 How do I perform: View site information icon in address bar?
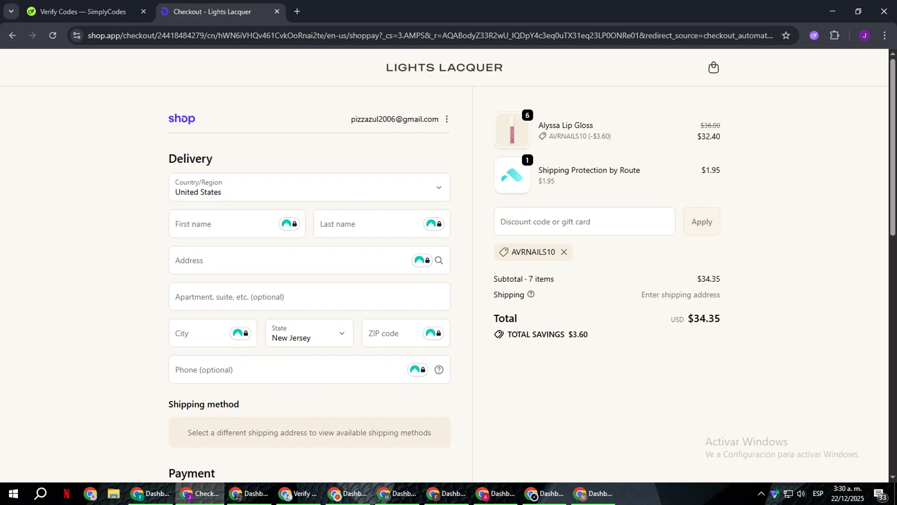[76, 35]
